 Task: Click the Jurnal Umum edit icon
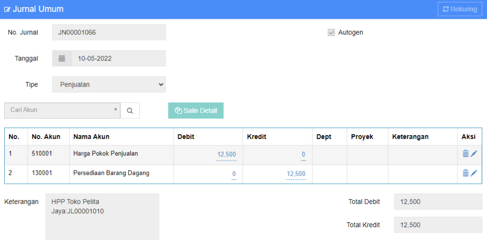coord(8,10)
